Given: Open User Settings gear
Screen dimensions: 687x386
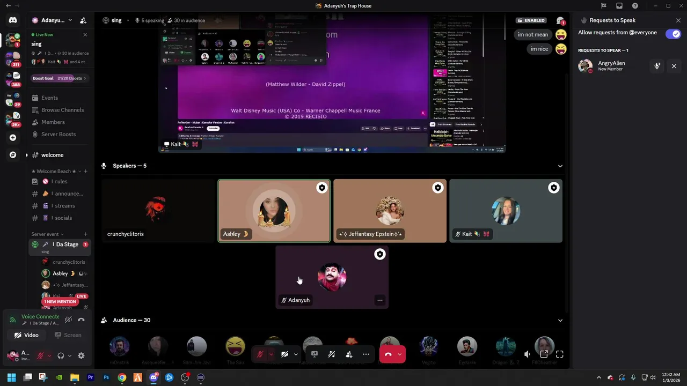Looking at the screenshot, I should 81,355.
